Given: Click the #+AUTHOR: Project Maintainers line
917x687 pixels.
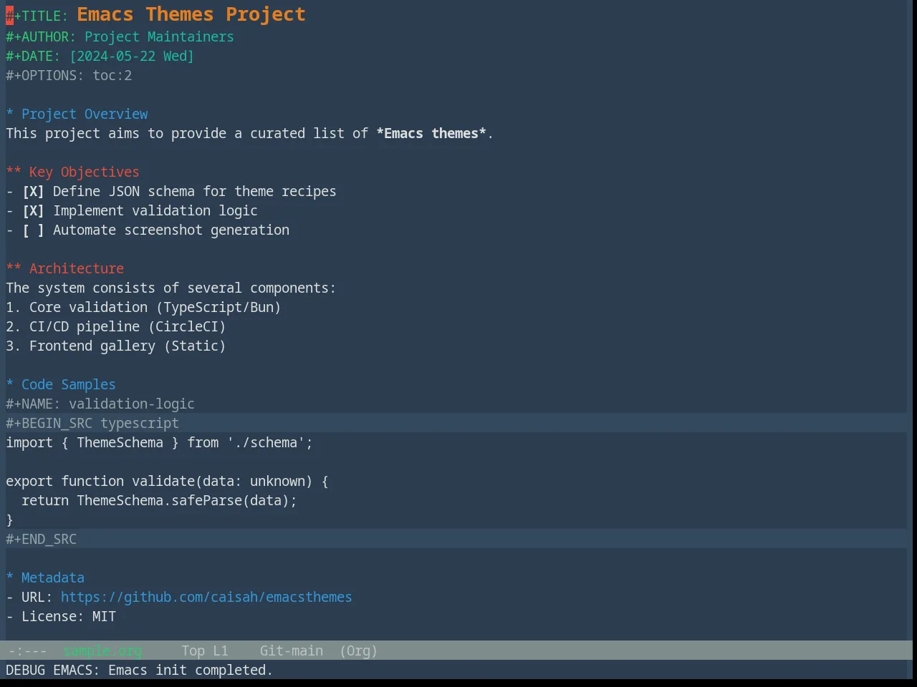Looking at the screenshot, I should (120, 37).
